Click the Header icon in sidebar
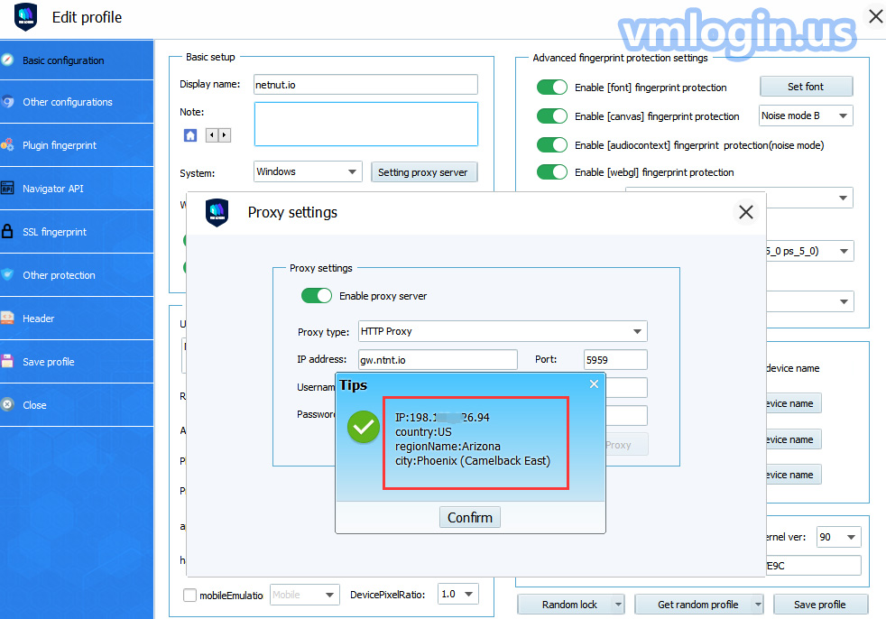 [x=8, y=319]
